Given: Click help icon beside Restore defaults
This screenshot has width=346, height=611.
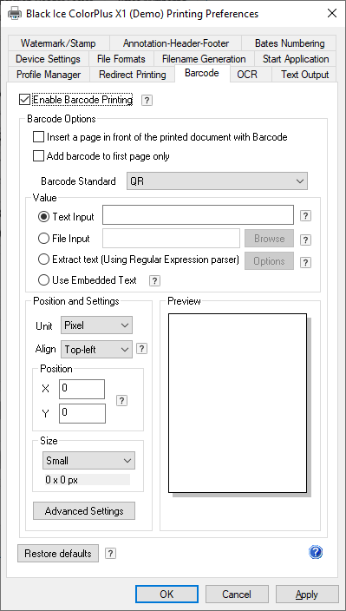Looking at the screenshot, I should pyautogui.click(x=111, y=554).
